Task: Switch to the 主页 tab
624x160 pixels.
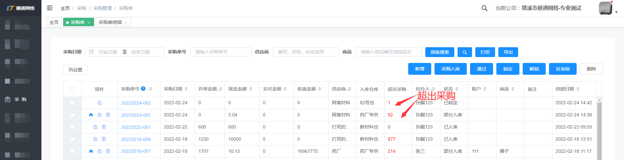Action: tap(54, 22)
